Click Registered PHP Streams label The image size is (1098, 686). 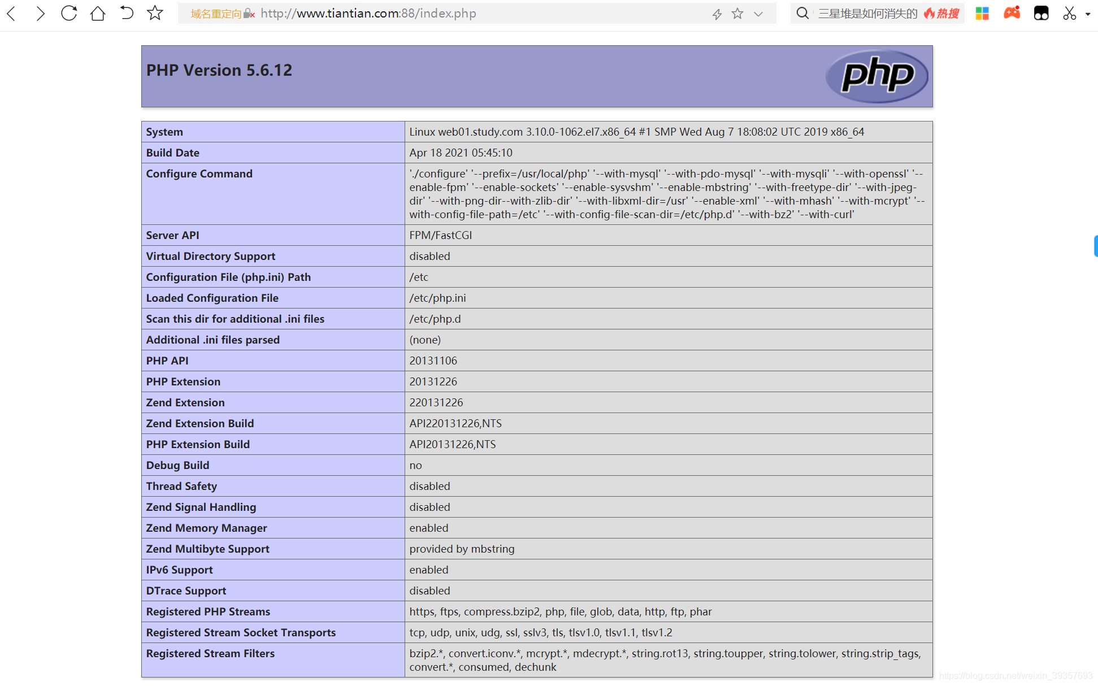tap(208, 611)
